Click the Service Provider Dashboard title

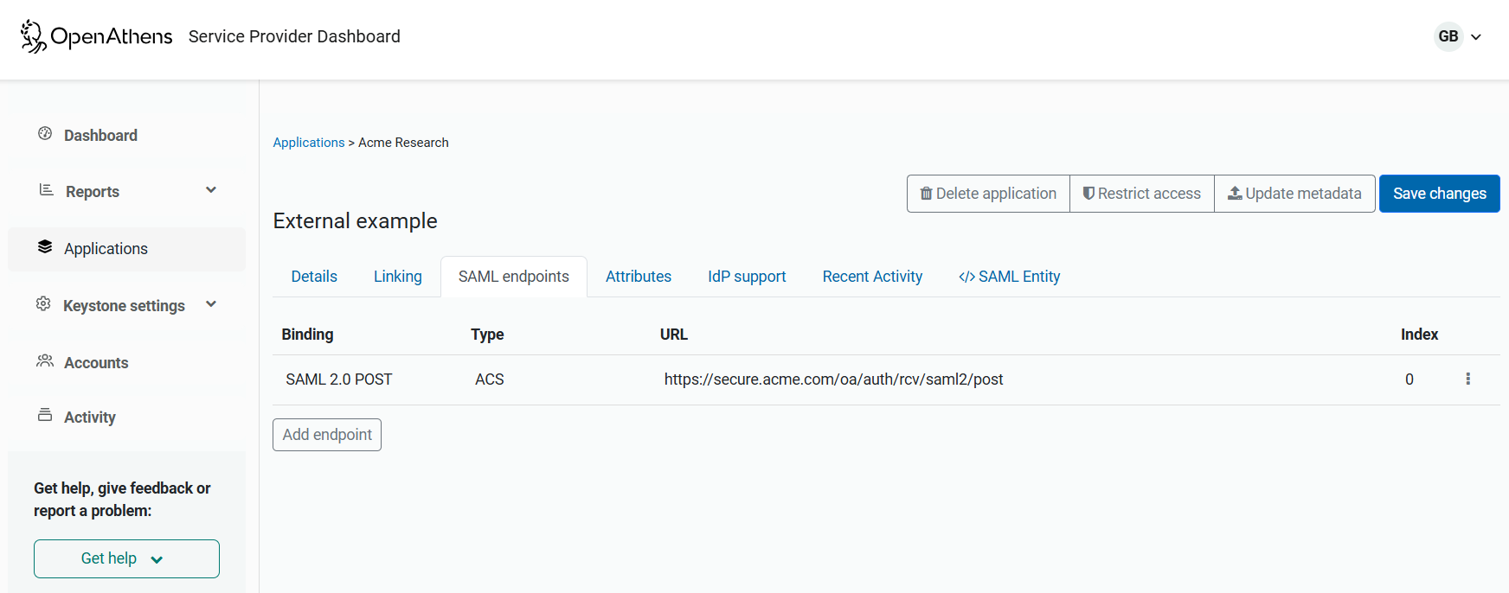click(x=294, y=36)
